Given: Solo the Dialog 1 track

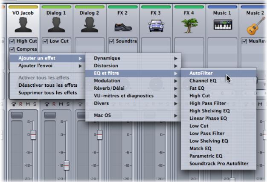Looking at the screenshot, I should [68, 104].
